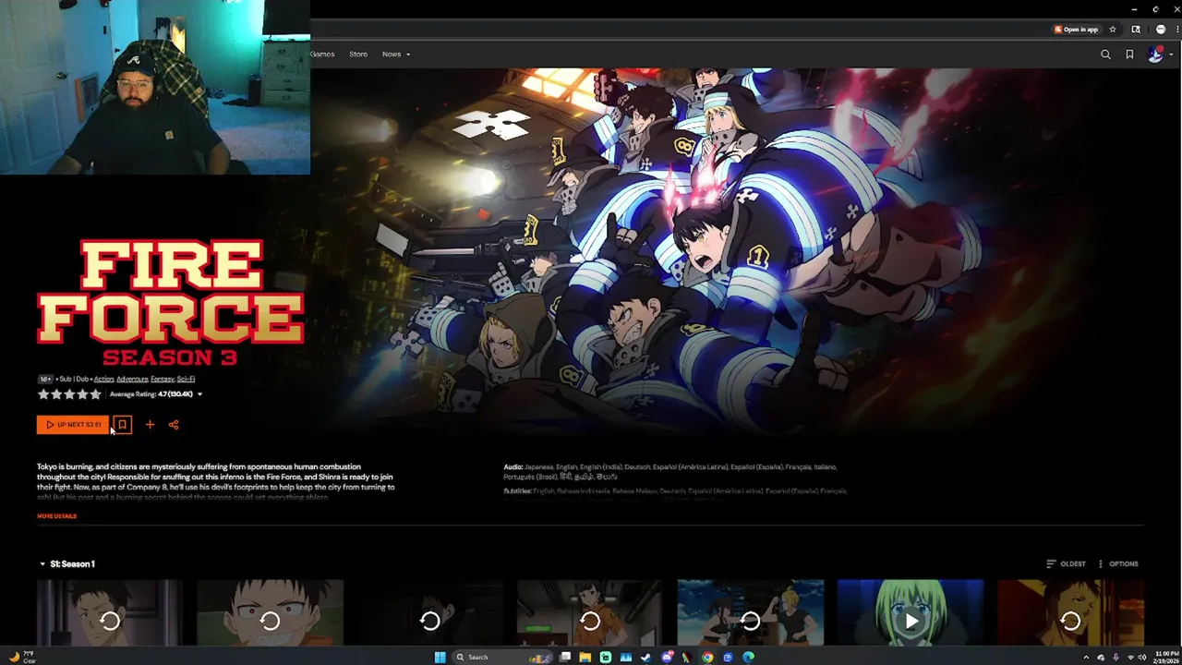The image size is (1182, 665).
Task: Click the Crunchyroll search magnifier icon
Action: 1105,54
